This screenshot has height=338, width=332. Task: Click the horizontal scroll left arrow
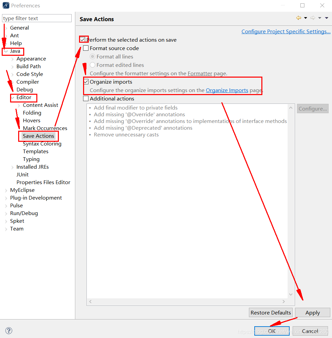point(90,302)
